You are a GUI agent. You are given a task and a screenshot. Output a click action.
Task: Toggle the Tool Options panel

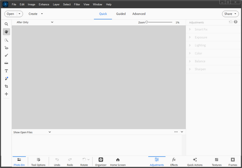(x=38, y=162)
